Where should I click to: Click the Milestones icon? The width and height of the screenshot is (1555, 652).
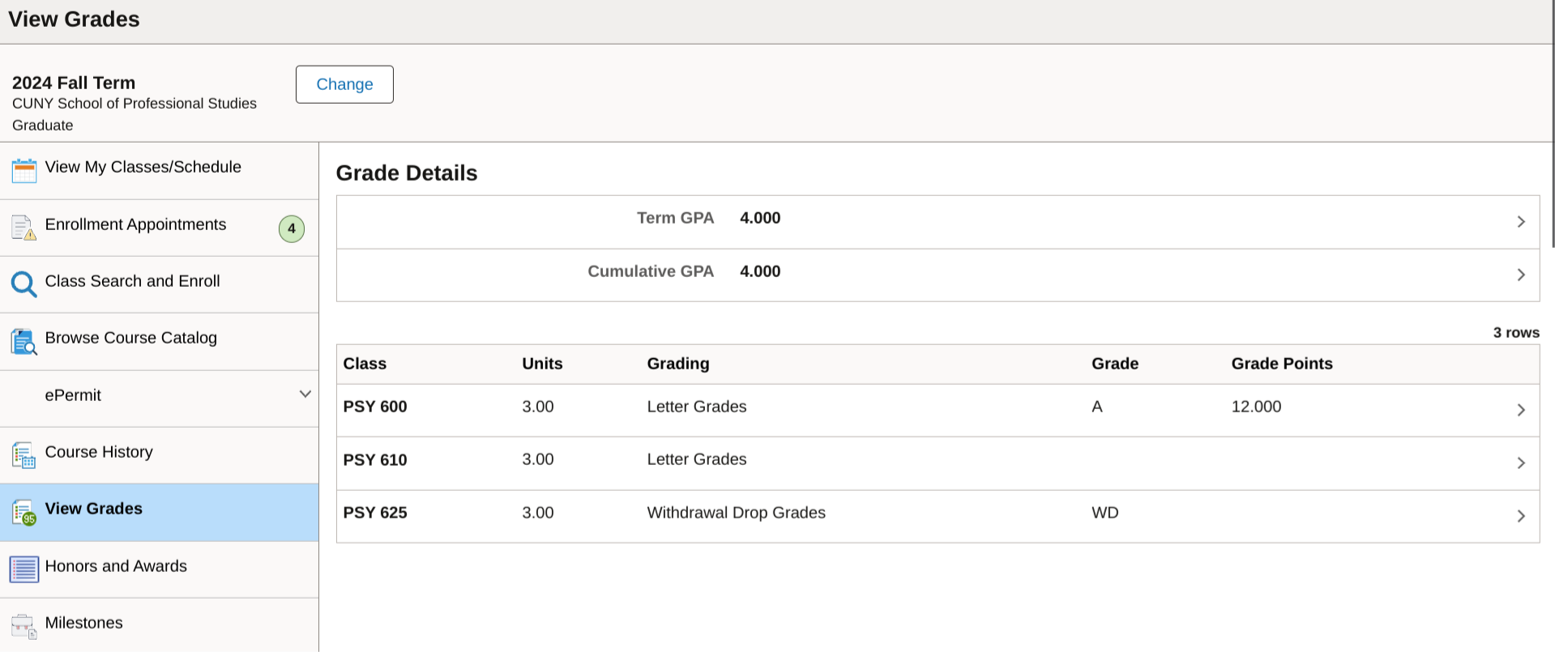(23, 626)
